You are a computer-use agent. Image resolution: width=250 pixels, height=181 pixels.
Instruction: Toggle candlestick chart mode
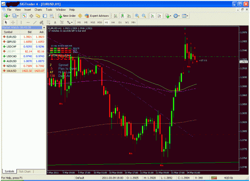click(x=122, y=16)
